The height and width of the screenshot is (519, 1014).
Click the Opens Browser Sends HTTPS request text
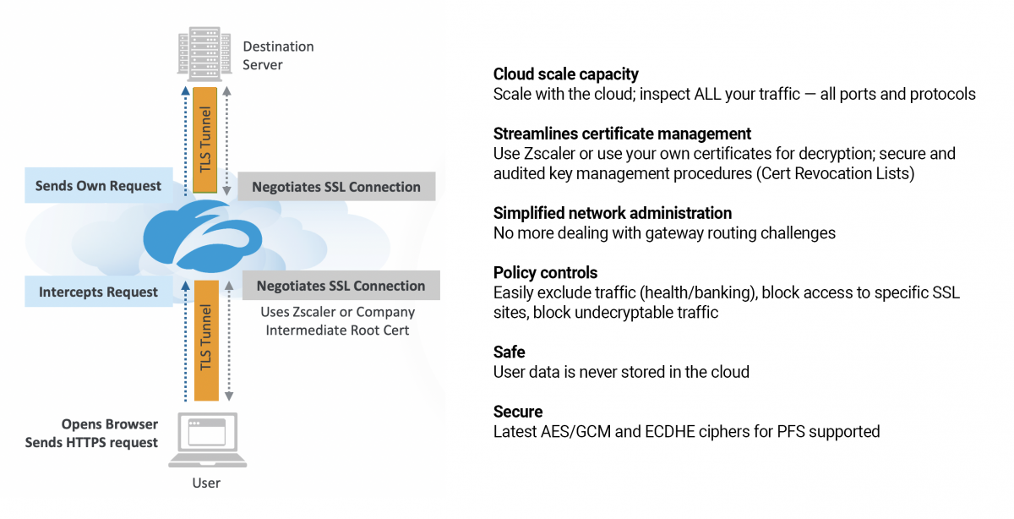91,433
